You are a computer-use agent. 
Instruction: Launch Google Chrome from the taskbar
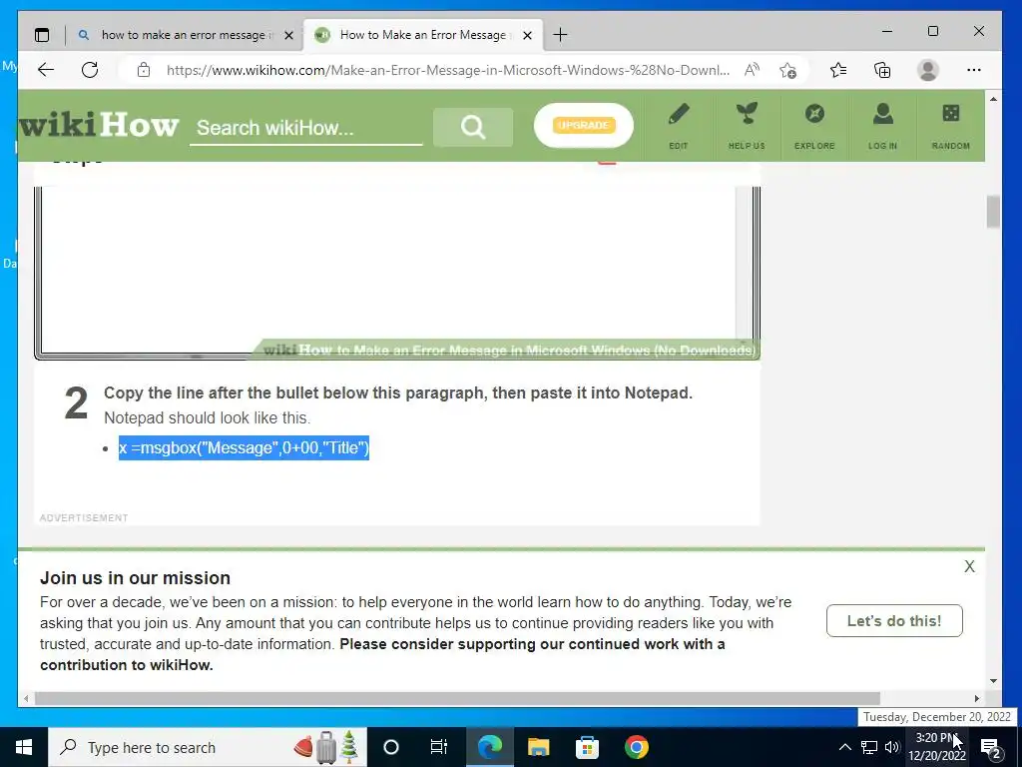click(636, 747)
